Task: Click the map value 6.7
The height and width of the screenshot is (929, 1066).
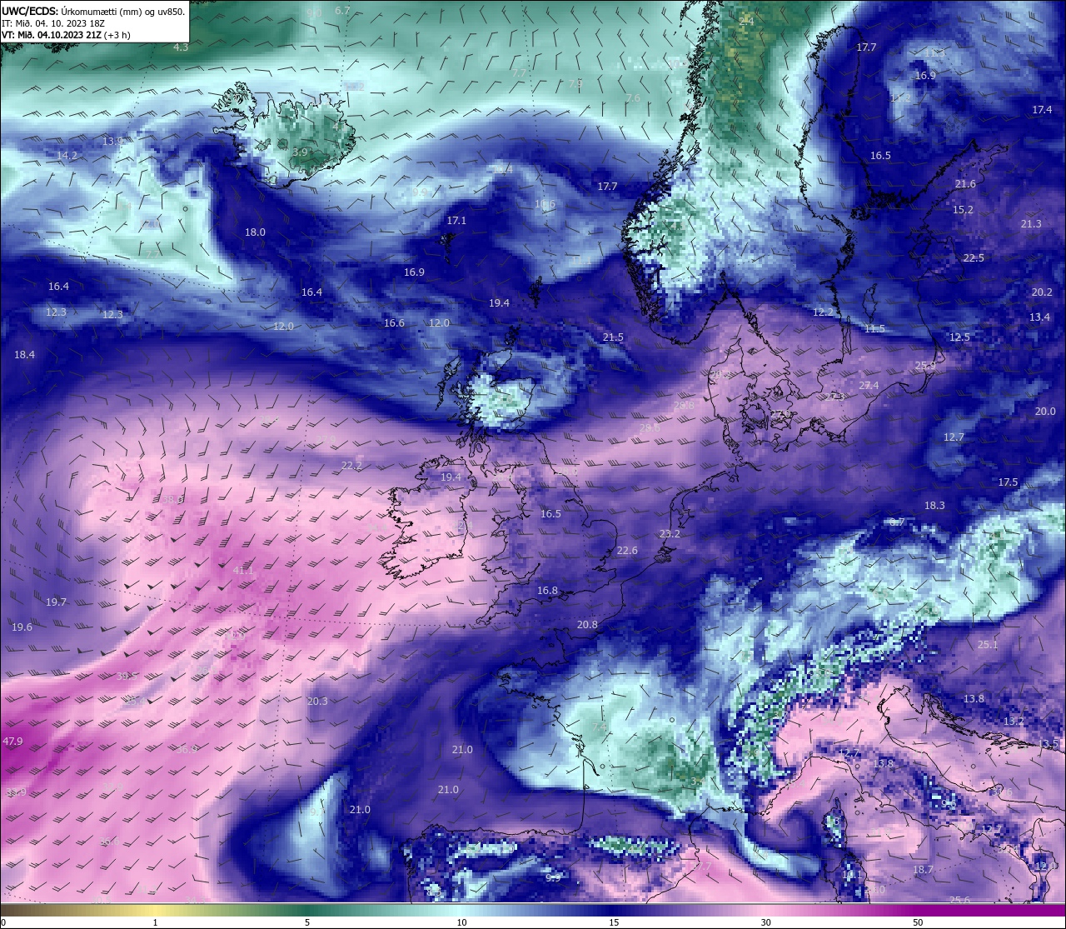Action: coord(342,10)
